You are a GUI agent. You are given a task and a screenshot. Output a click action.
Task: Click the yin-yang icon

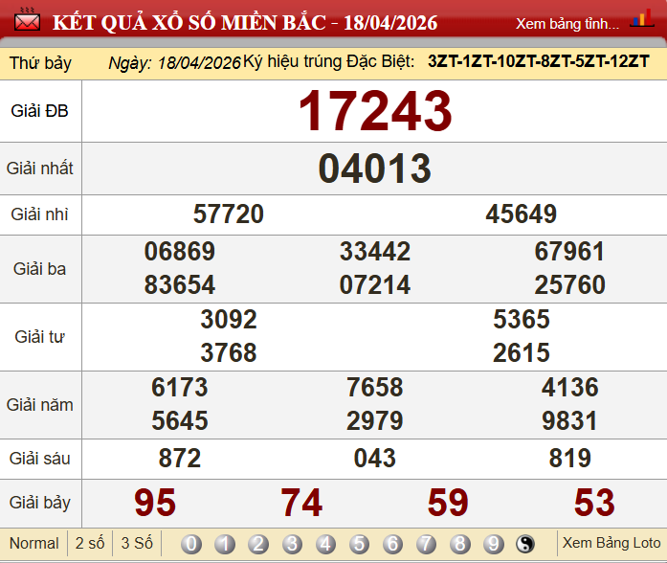pyautogui.click(x=526, y=544)
